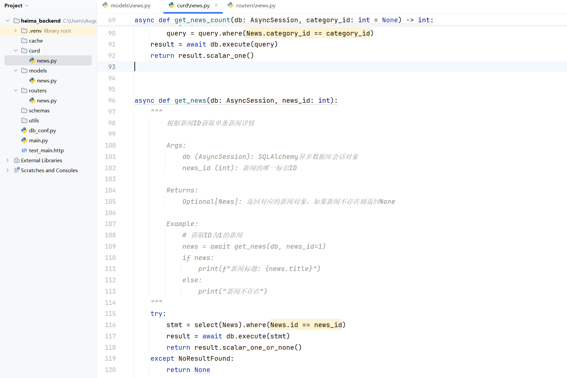
Task: Select the Python file icon for db_conf.py
Action: point(24,130)
